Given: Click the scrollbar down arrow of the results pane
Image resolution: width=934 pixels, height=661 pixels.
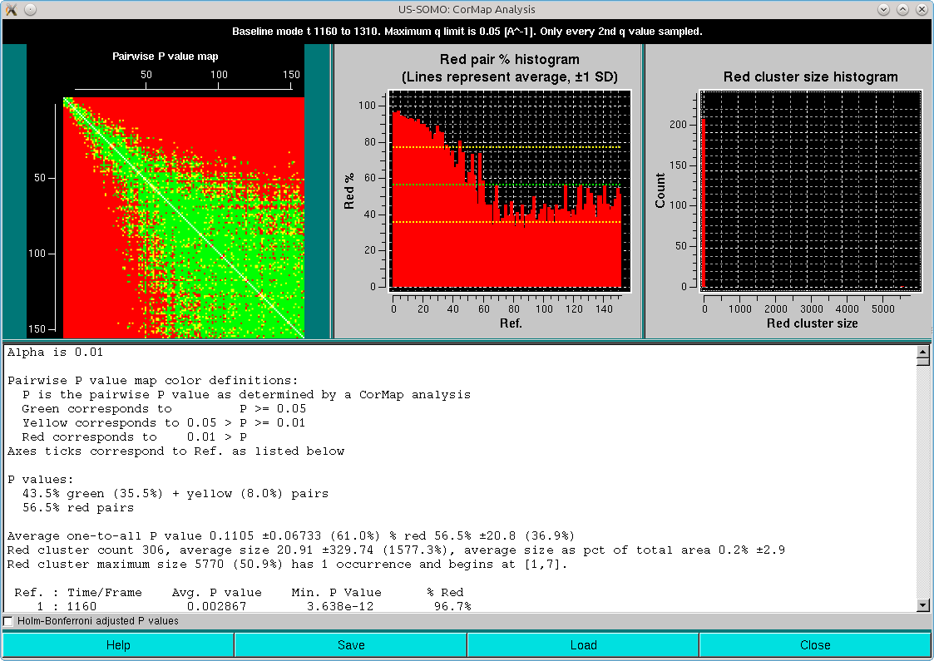Looking at the screenshot, I should (x=924, y=606).
